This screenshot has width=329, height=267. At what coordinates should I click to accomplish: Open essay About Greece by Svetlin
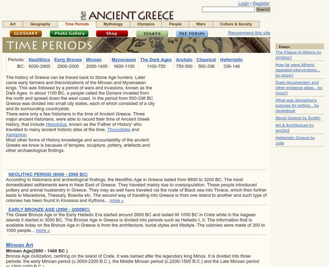298,118
